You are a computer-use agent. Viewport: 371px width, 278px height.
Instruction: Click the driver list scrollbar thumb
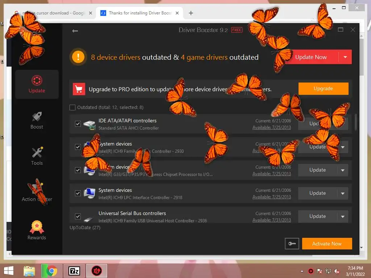(x=356, y=122)
